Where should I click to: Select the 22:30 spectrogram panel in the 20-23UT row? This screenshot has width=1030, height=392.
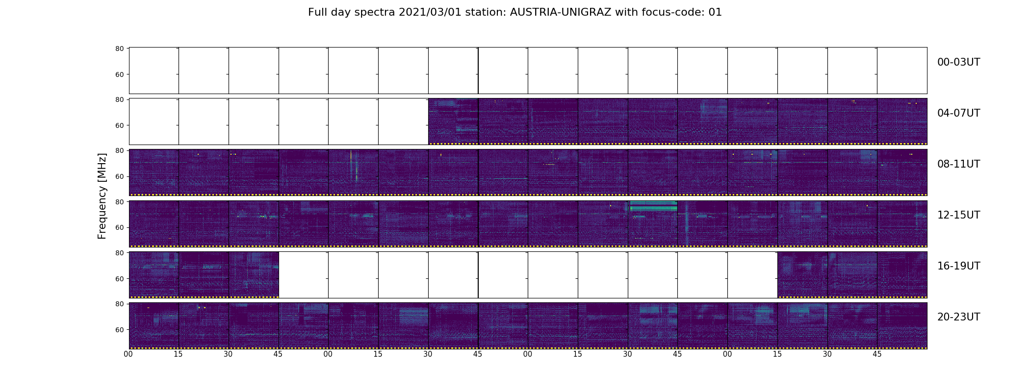pyautogui.click(x=652, y=325)
